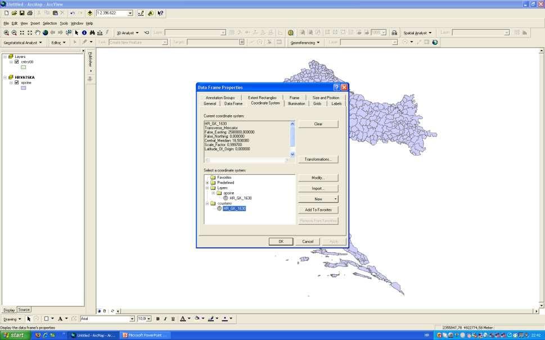This screenshot has width=545, height=340.
Task: Launch the ArcToolbox icon
Action: (151, 13)
